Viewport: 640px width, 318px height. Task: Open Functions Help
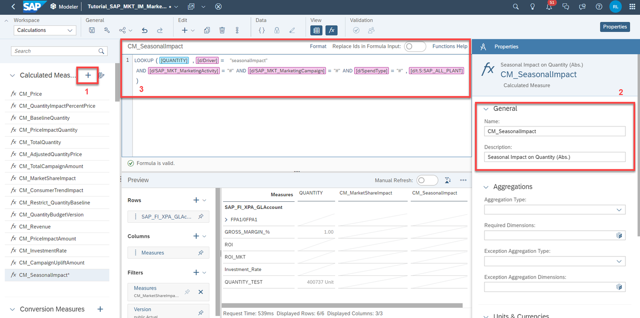point(450,46)
